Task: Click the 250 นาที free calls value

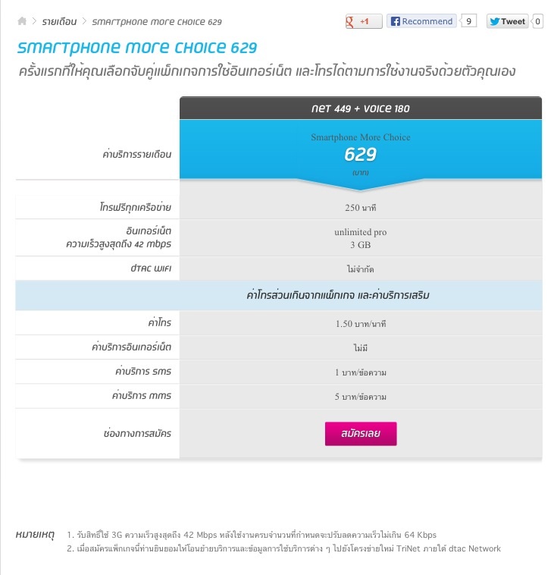Action: tap(360, 207)
